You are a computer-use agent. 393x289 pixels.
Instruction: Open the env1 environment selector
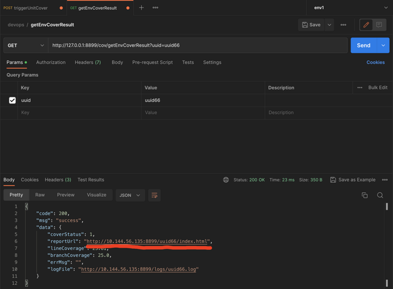(350, 8)
